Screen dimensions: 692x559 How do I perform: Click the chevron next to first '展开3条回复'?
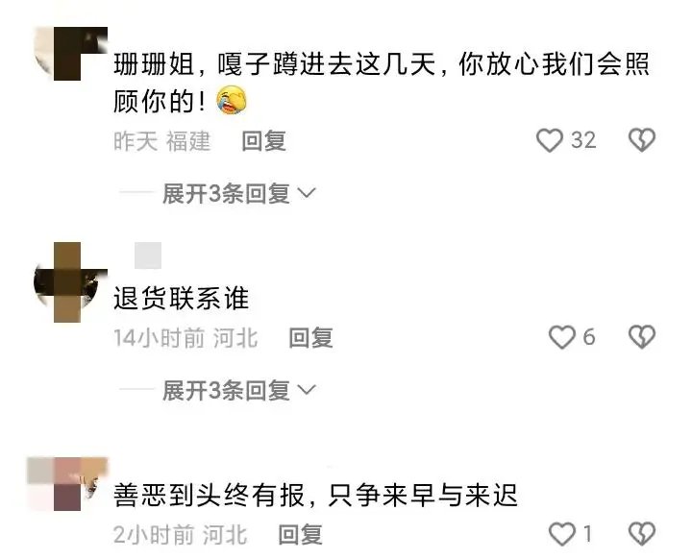tap(307, 193)
